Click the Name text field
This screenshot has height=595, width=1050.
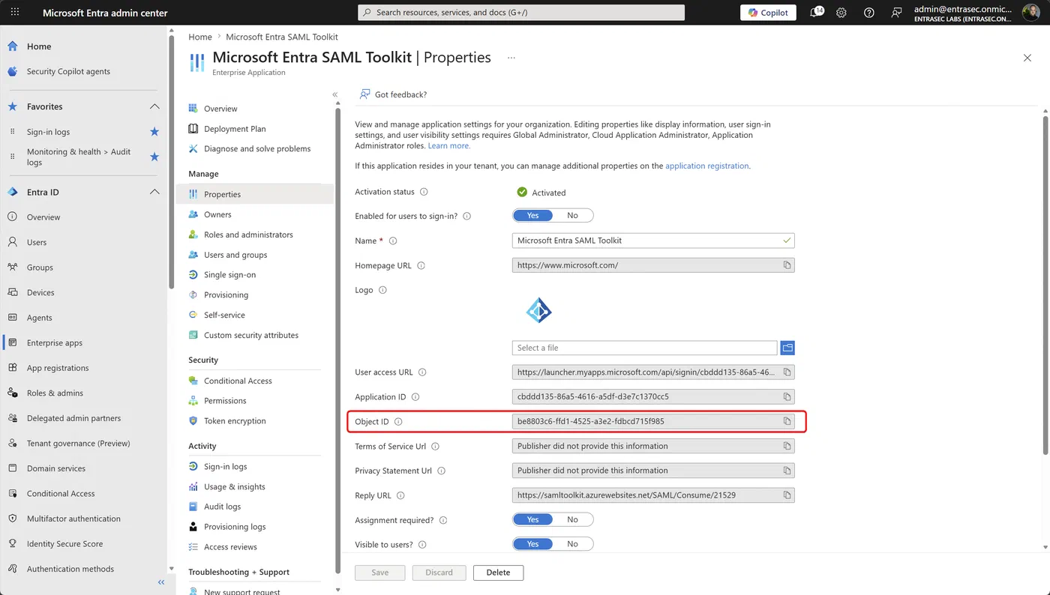click(653, 241)
